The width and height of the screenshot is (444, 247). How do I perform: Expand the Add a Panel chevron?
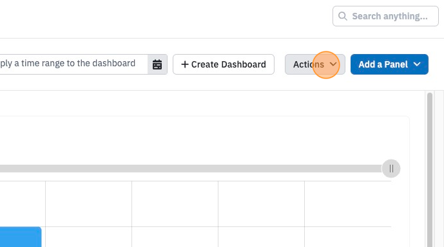(x=417, y=64)
